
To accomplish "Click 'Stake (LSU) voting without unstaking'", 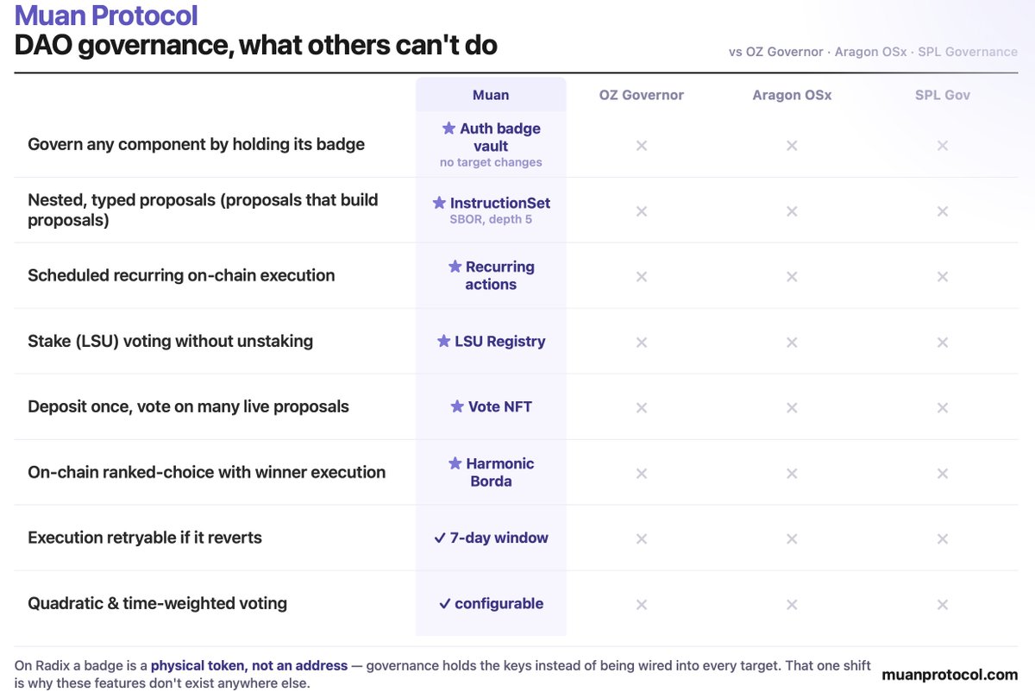I will point(170,341).
